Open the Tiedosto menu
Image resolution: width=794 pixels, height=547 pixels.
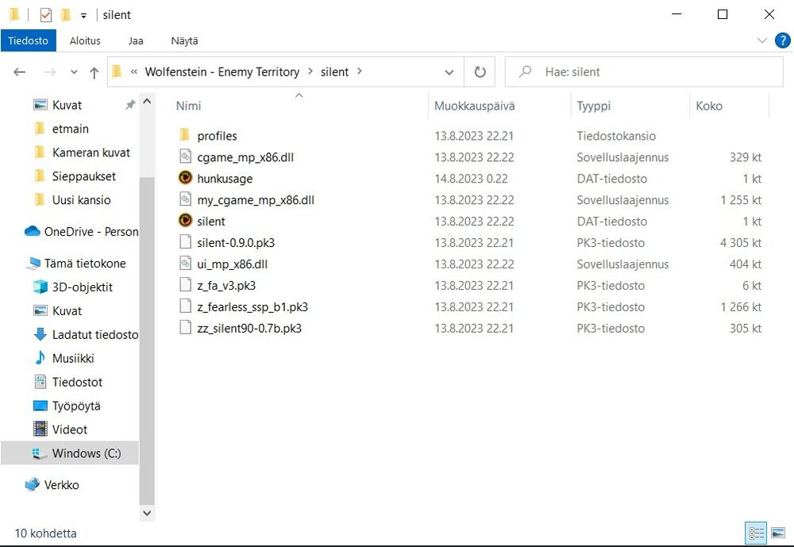(28, 40)
